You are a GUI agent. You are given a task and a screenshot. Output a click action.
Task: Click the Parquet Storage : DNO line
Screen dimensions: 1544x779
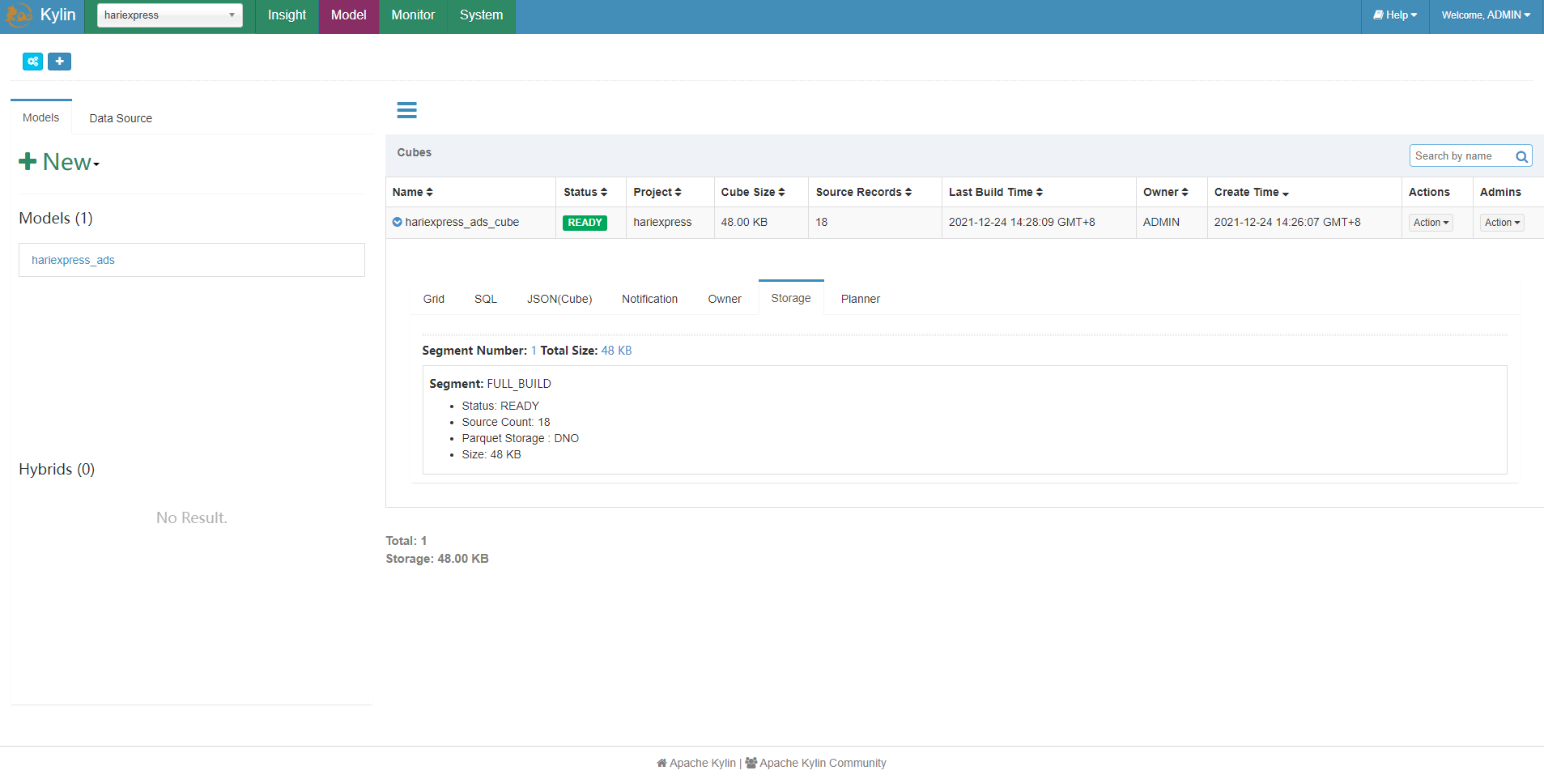521,438
